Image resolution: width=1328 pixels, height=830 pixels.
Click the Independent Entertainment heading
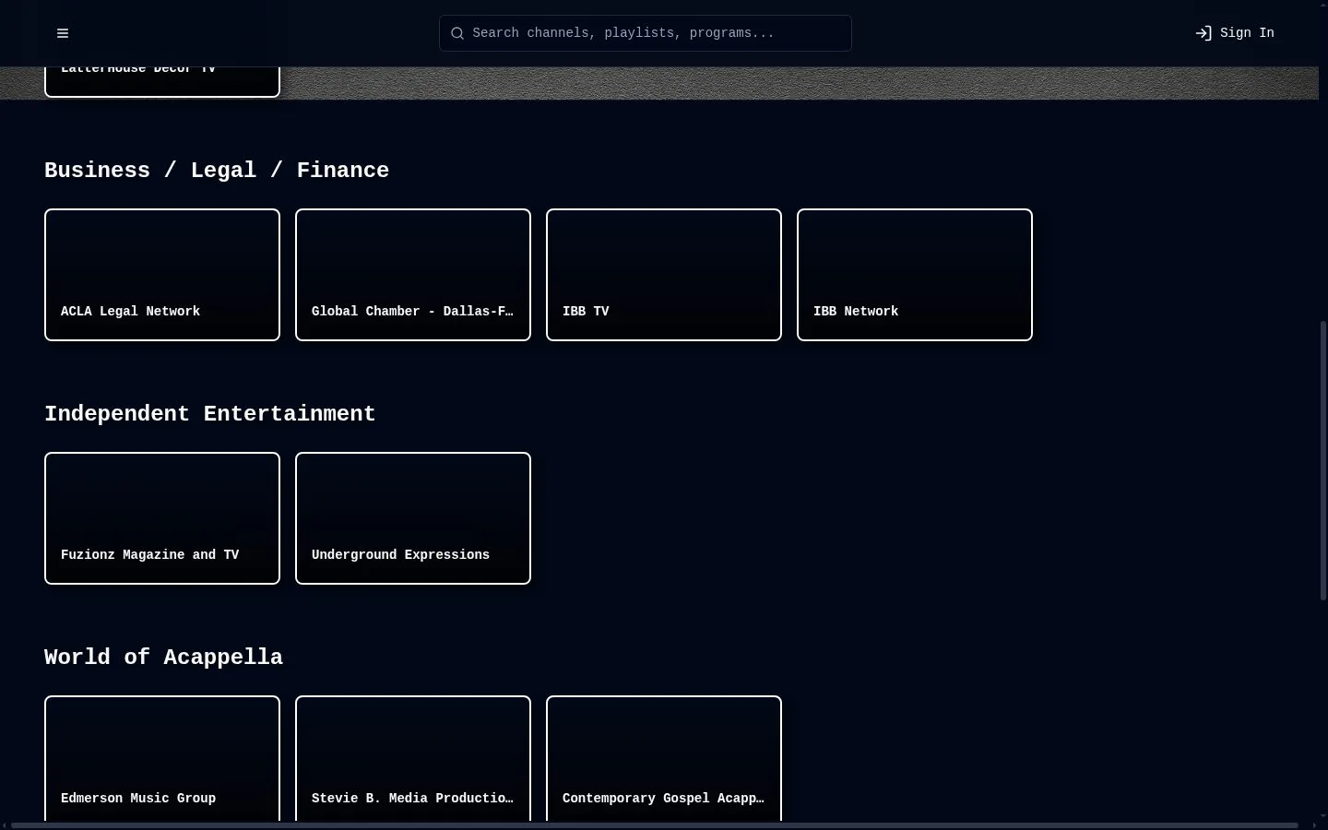click(x=210, y=414)
